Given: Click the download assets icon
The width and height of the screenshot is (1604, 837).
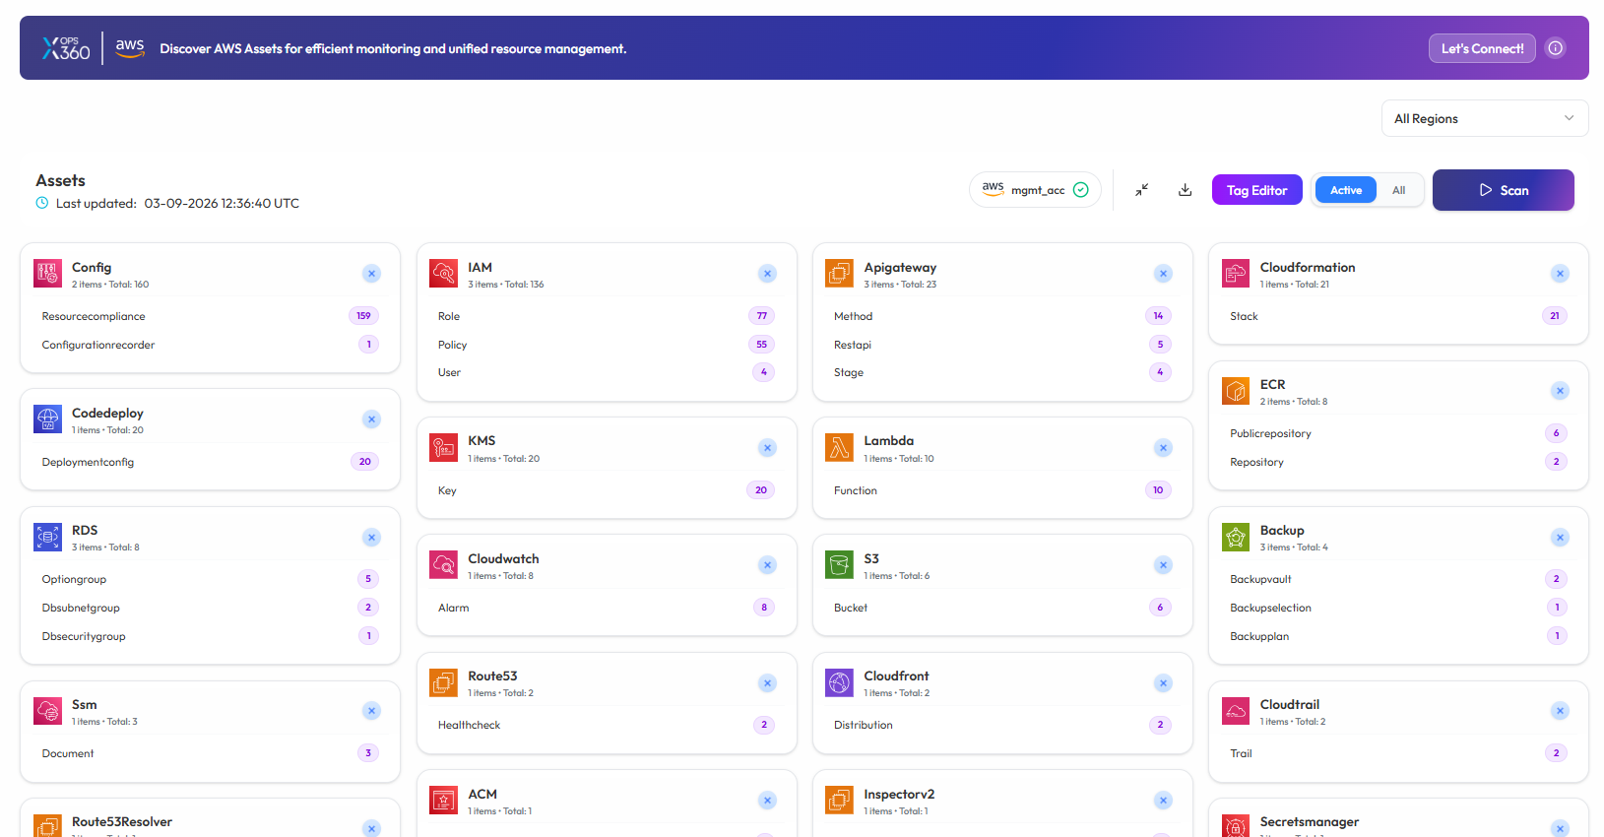Looking at the screenshot, I should point(1185,190).
